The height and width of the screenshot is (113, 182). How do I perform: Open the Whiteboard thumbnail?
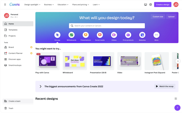75,61
